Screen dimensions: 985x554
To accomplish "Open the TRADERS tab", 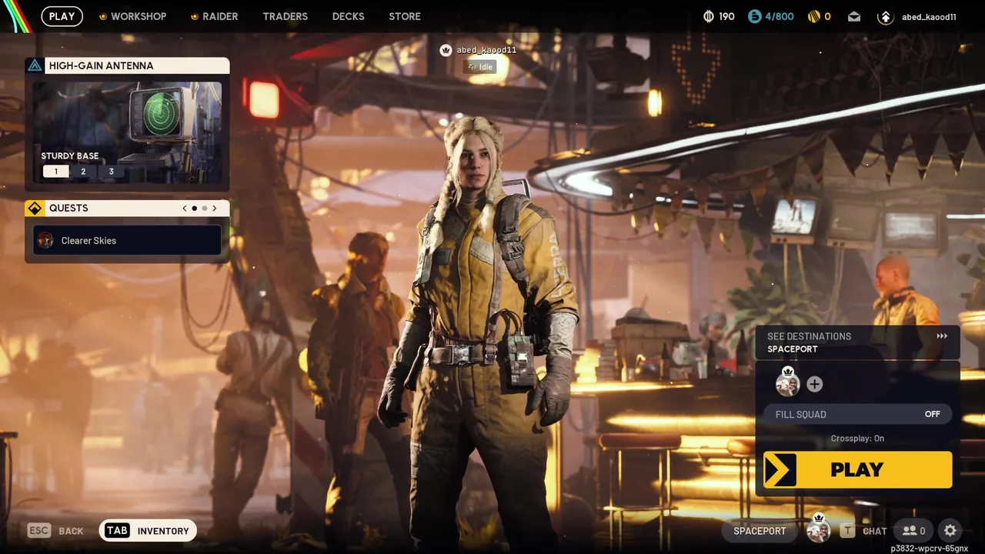I will pos(285,16).
